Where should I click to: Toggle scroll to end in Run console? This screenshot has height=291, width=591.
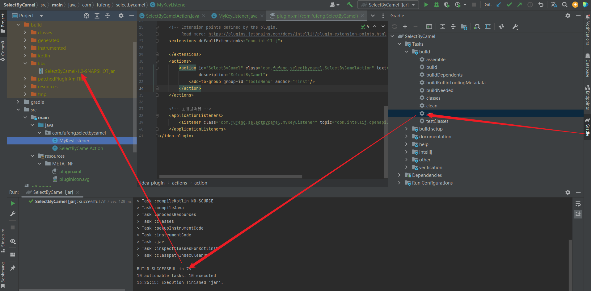click(x=578, y=214)
